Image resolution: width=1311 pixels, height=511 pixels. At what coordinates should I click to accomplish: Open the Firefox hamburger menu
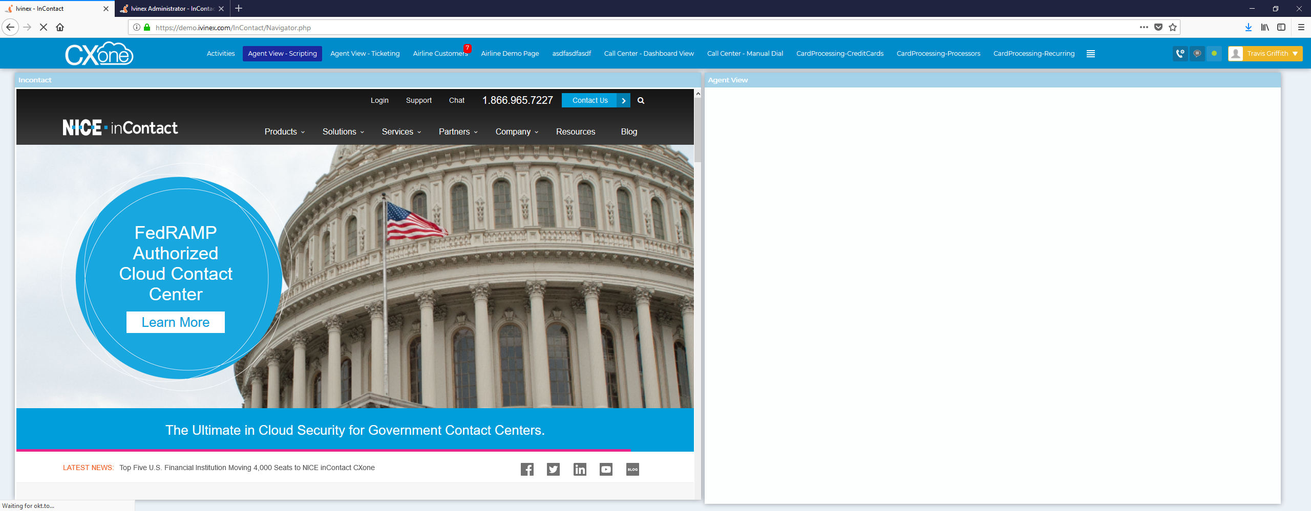point(1301,27)
